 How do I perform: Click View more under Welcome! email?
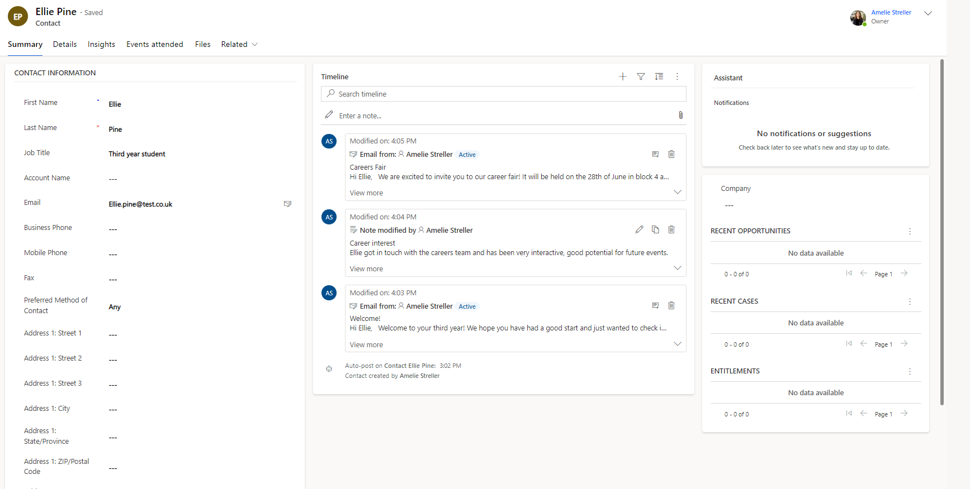(x=366, y=344)
